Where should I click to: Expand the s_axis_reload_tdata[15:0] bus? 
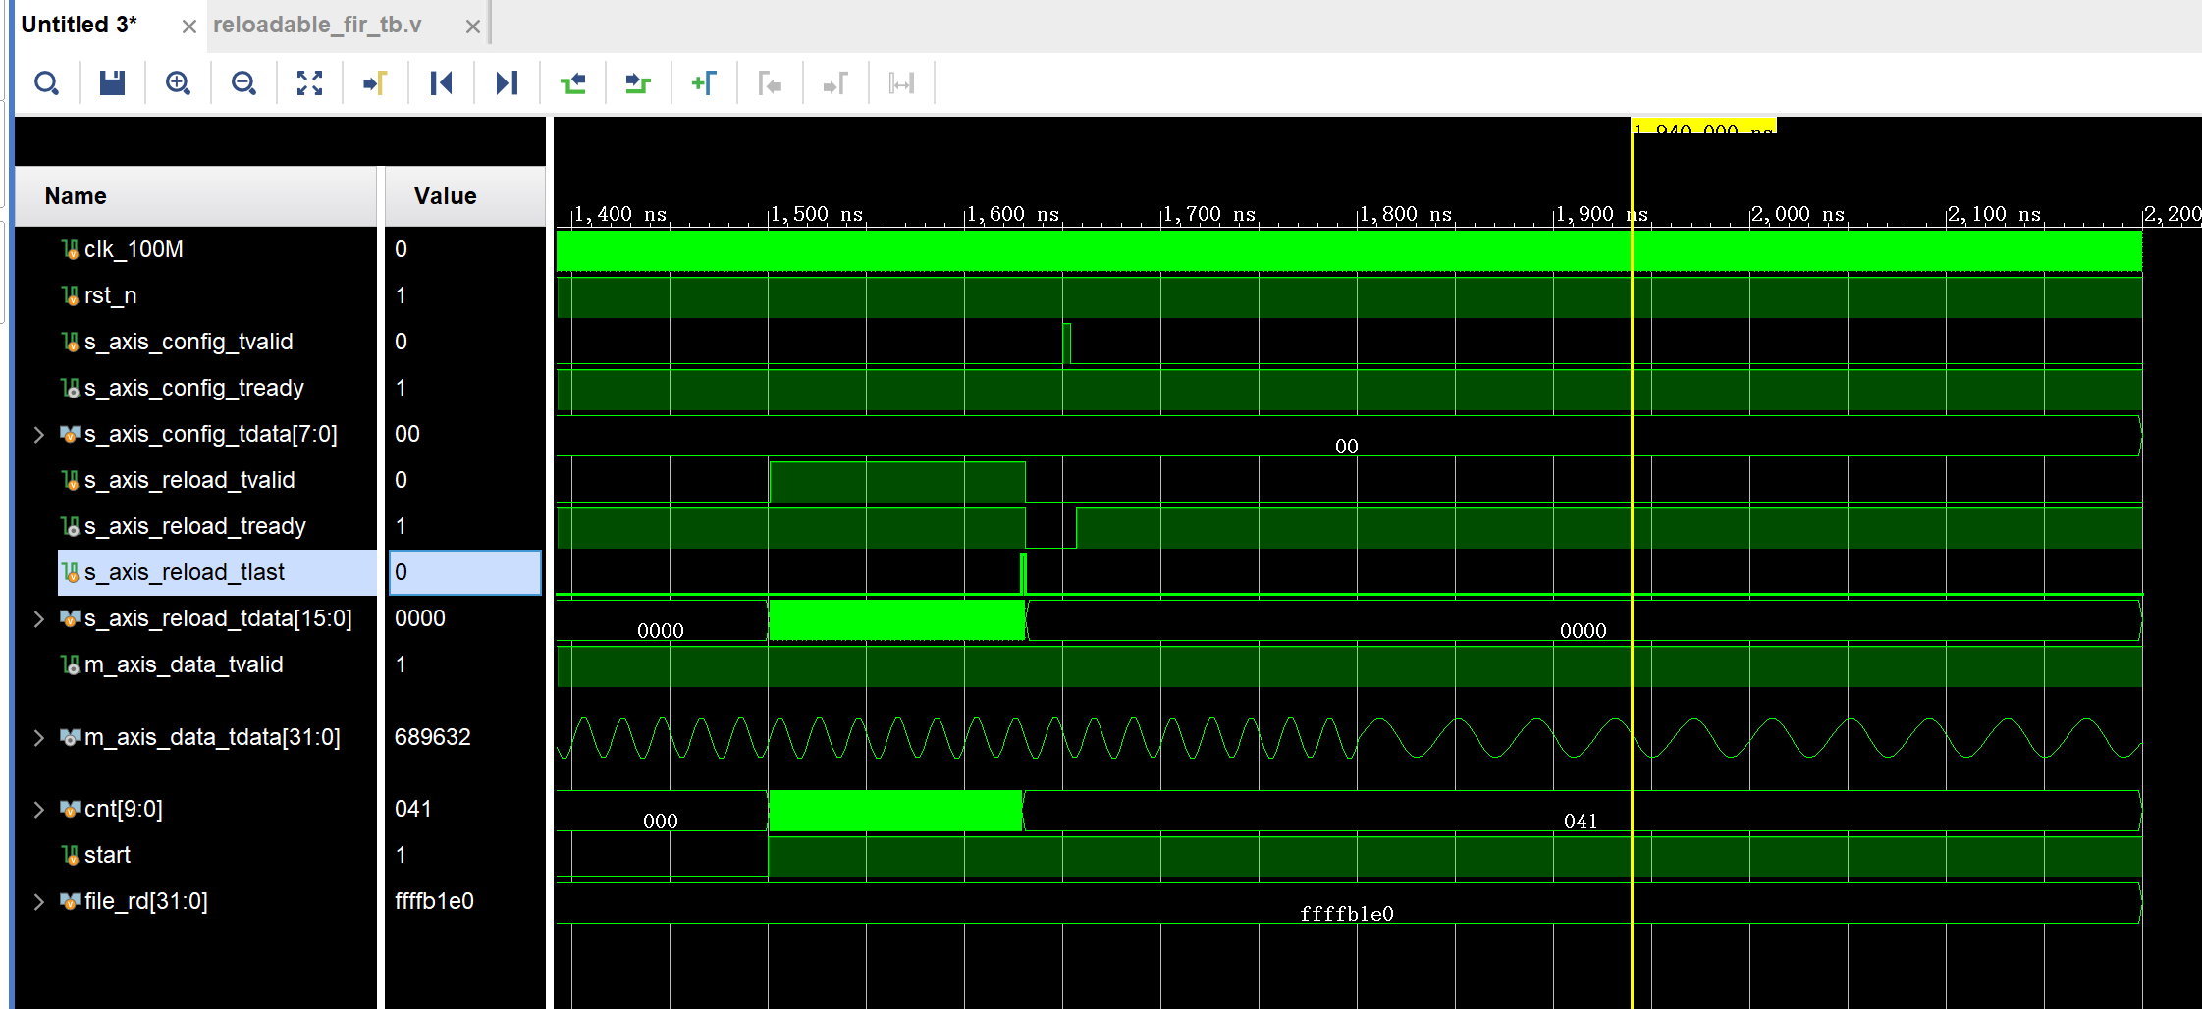click(39, 618)
